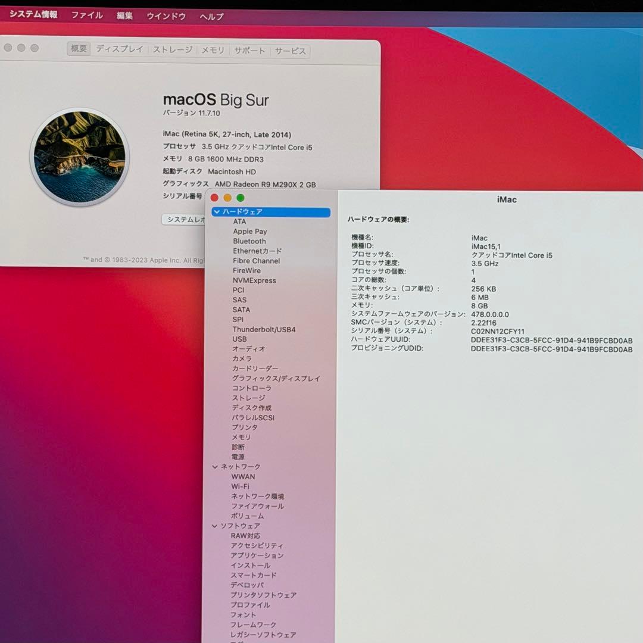Image resolution: width=643 pixels, height=643 pixels.
Task: Select グラフィックス/ディスプレイ in the sidebar
Action: point(276,379)
